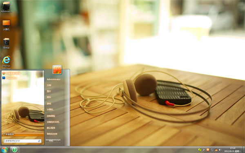Open the green browser taskbar icon
Screen dimensions: 245x153
(x=15, y=150)
